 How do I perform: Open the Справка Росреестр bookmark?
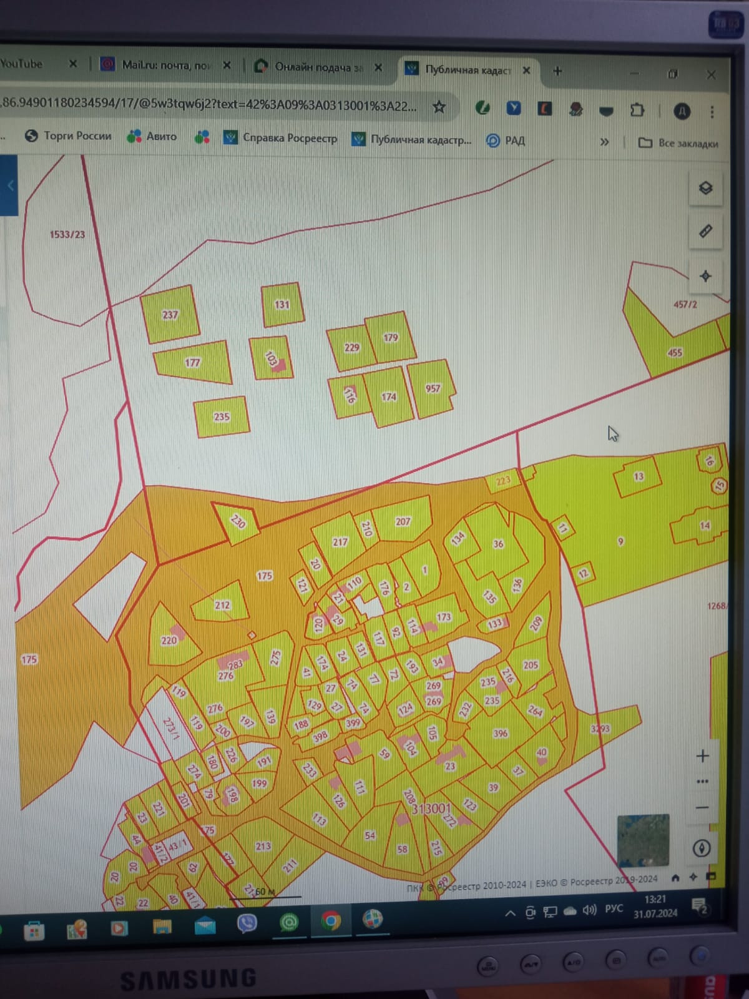[281, 138]
